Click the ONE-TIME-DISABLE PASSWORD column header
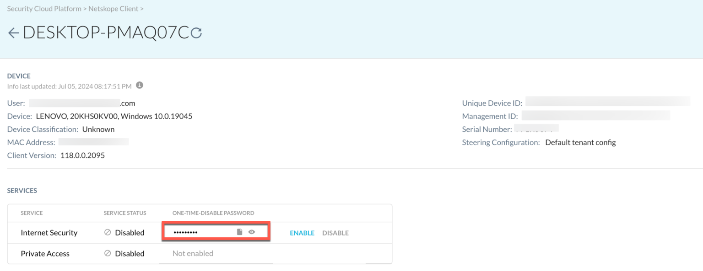This screenshot has height=271, width=703. [x=214, y=213]
